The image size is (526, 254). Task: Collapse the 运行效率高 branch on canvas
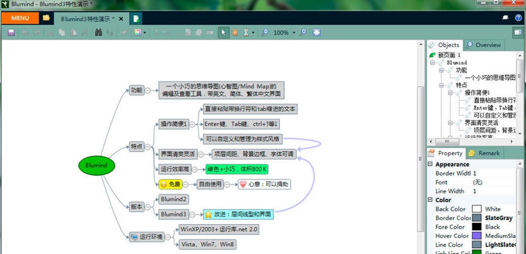click(x=195, y=169)
